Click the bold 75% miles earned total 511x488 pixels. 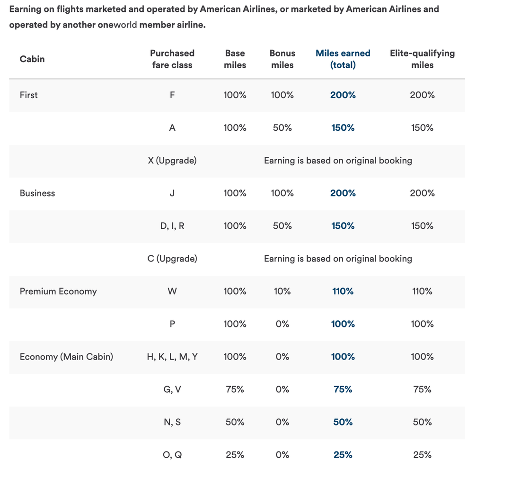tap(343, 389)
